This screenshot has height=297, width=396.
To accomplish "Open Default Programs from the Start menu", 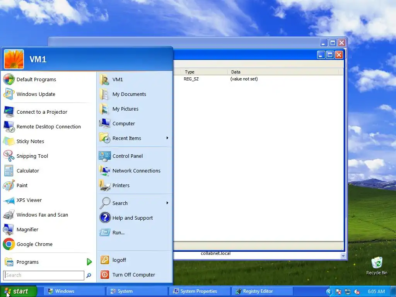I will click(48, 80).
